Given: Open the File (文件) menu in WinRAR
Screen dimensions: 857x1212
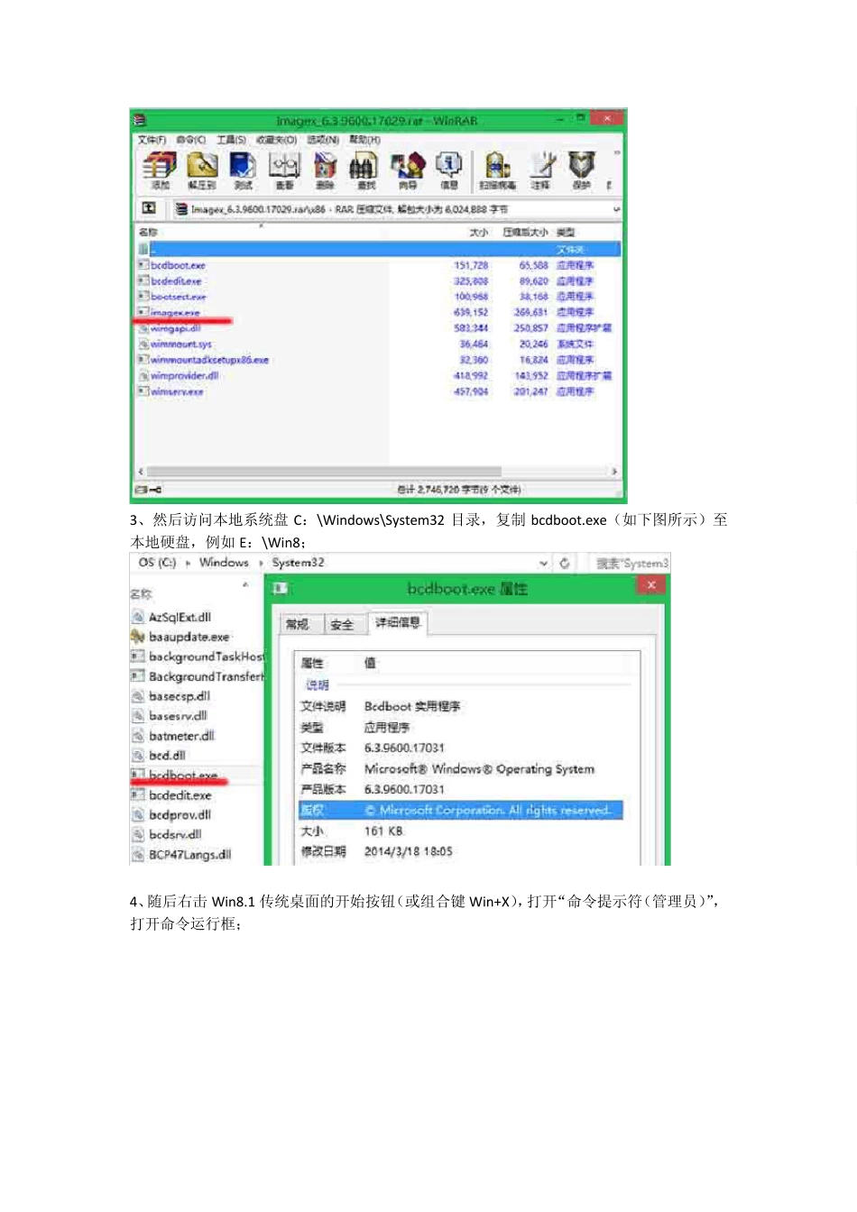Looking at the screenshot, I should click(152, 140).
